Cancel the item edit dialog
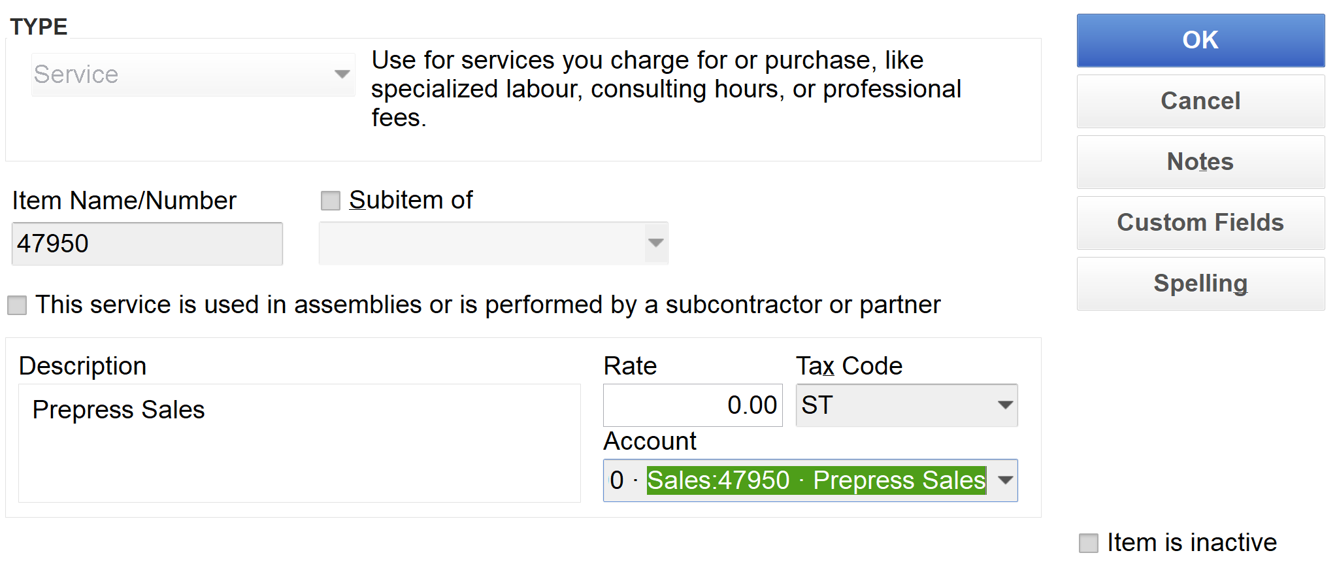1337x570 pixels. pos(1200,101)
